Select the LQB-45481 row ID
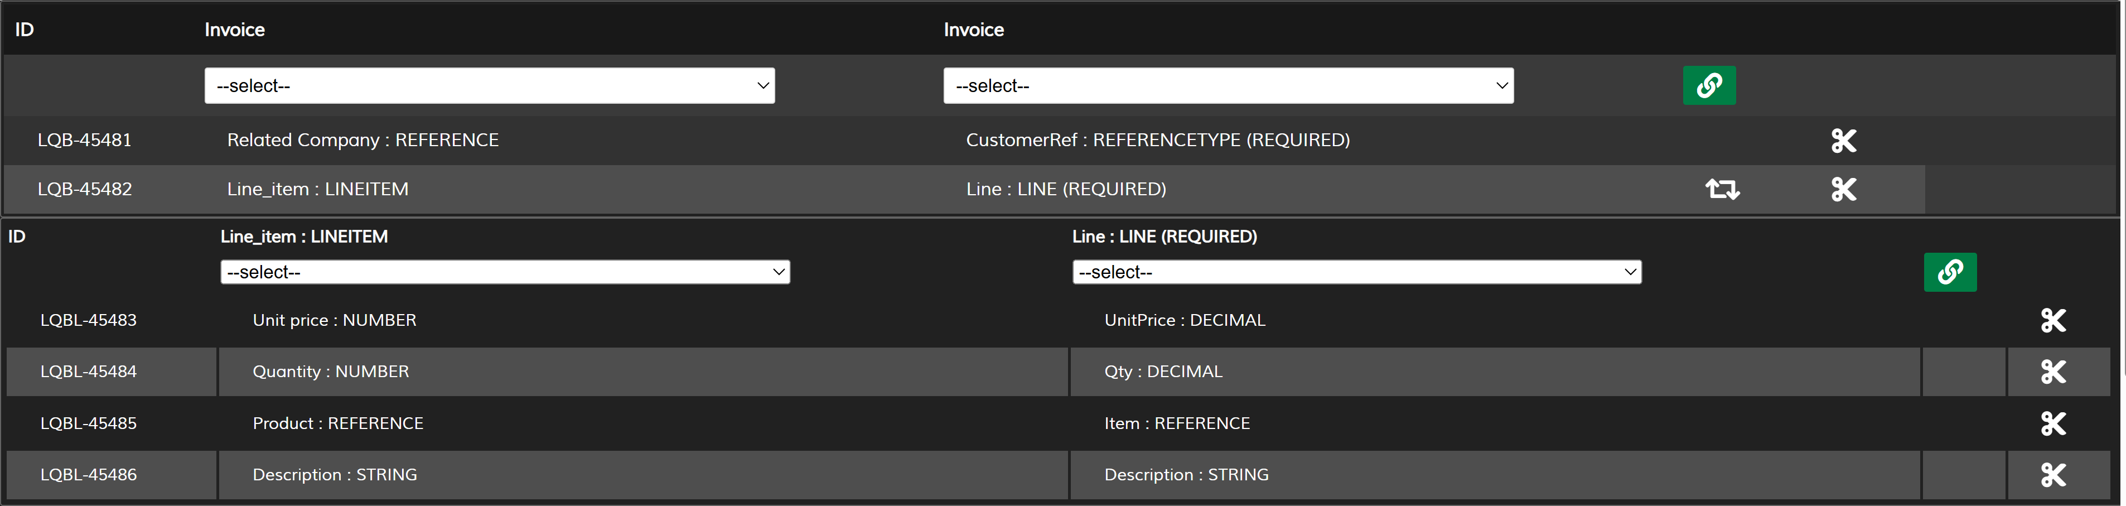 point(84,141)
